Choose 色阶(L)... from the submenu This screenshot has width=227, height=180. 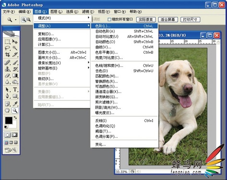(124, 26)
